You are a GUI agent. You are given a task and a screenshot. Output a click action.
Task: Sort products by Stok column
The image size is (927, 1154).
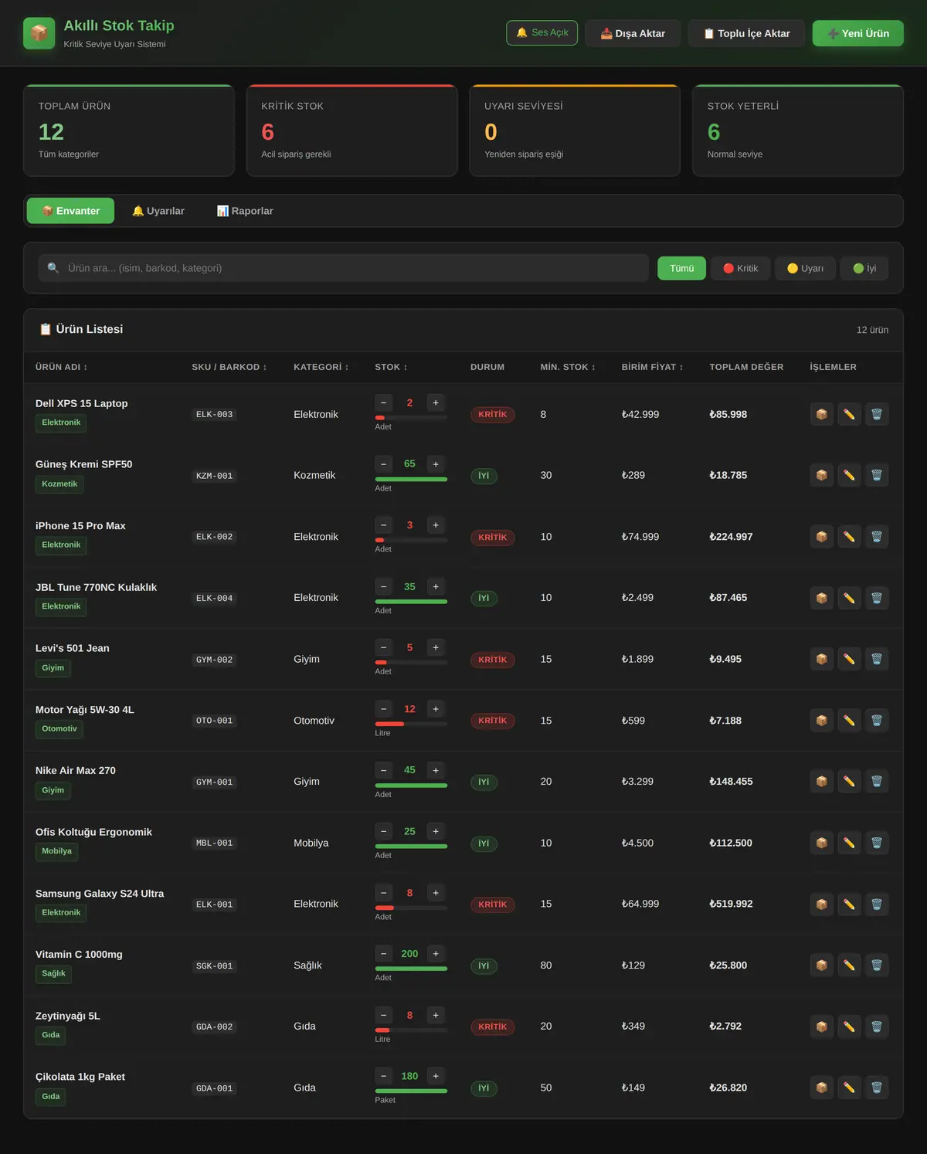tap(391, 367)
